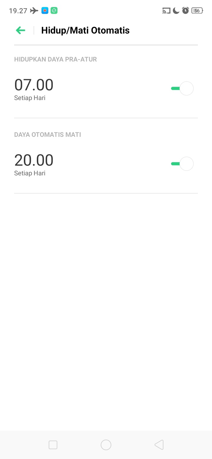Open Setiap Hari repeat under 07.00
This screenshot has height=459, width=212.
click(x=30, y=98)
